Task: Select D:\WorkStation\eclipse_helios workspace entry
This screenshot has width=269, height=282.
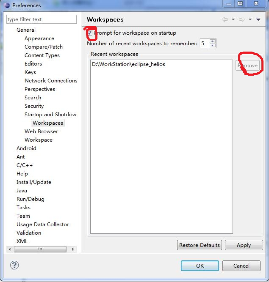Action: coord(128,64)
